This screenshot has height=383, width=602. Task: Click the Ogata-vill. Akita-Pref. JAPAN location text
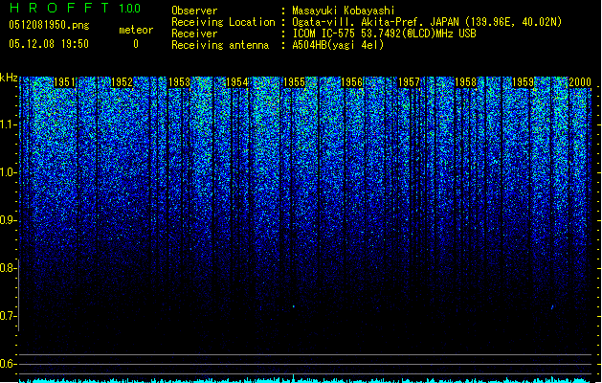tap(427, 22)
